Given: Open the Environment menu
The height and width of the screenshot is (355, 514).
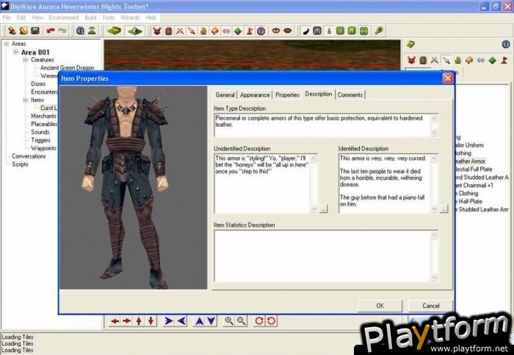Looking at the screenshot, I should pos(64,18).
